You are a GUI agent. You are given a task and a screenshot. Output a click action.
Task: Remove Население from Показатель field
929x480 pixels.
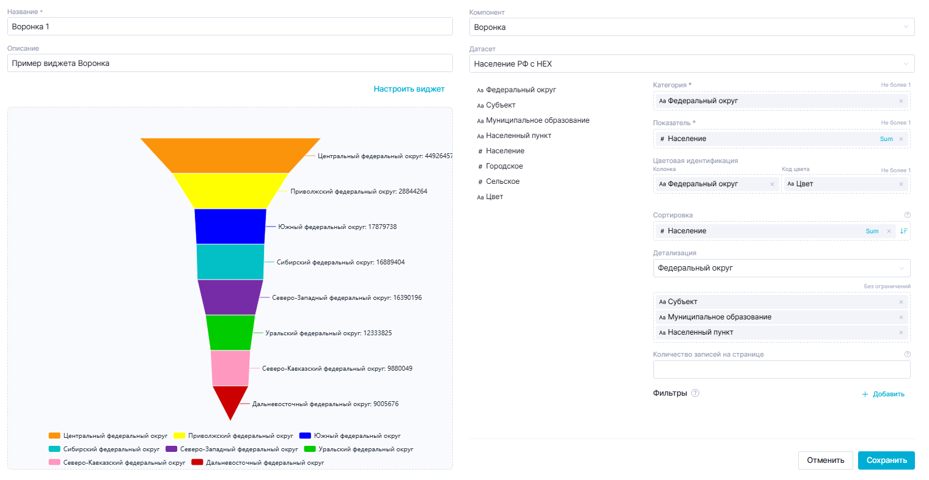pos(900,139)
